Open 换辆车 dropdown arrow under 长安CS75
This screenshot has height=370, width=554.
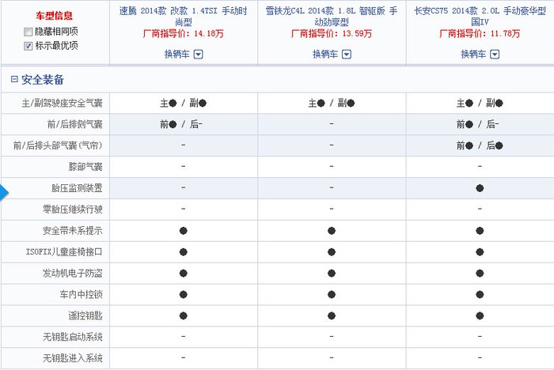(x=495, y=55)
